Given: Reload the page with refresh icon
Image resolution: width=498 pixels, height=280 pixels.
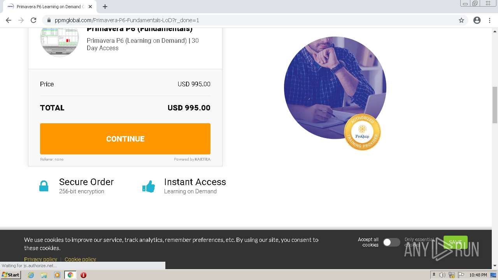Looking at the screenshot, I should [x=33, y=20].
